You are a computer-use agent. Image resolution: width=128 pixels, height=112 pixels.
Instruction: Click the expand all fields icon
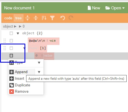pos(28,18)
